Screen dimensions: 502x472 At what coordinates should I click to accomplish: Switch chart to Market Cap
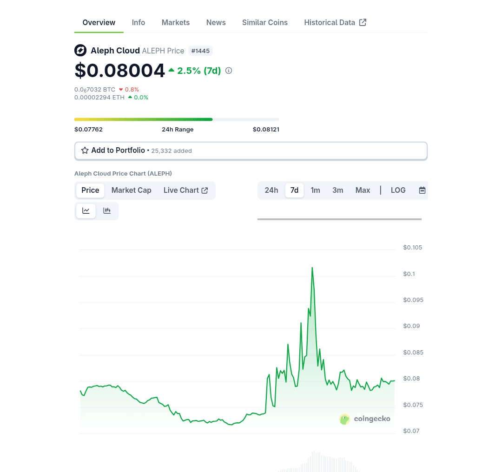pyautogui.click(x=131, y=190)
